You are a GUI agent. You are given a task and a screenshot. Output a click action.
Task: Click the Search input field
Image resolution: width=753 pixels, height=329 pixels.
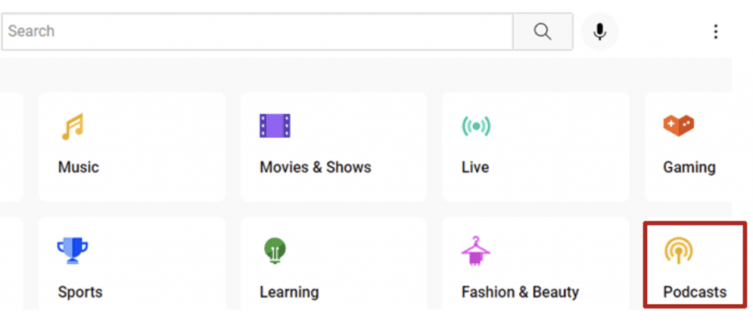[x=257, y=31]
